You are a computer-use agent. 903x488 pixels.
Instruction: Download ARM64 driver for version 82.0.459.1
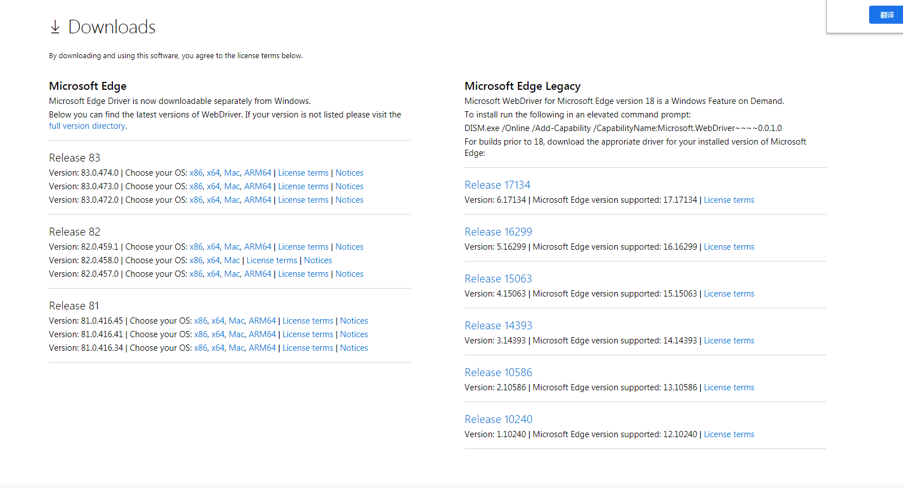pyautogui.click(x=258, y=247)
